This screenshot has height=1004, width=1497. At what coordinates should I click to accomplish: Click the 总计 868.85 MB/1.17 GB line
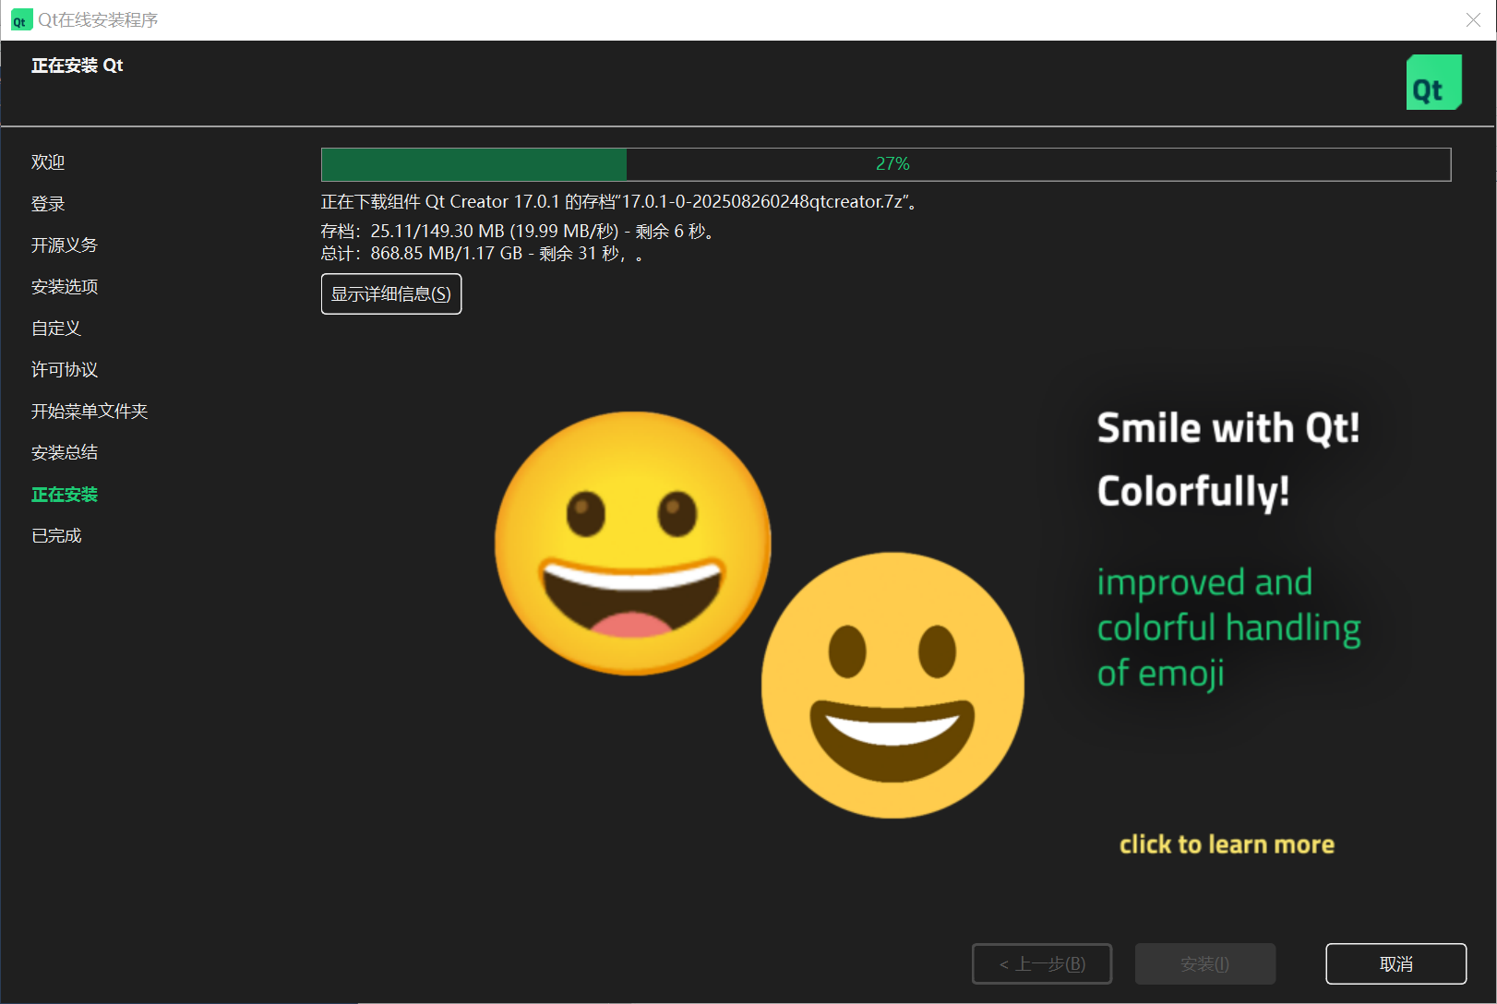[x=483, y=253]
